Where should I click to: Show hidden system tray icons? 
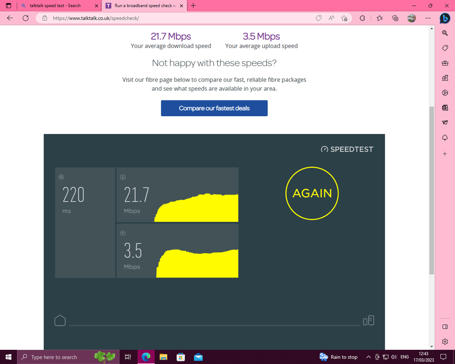pyautogui.click(x=368, y=357)
